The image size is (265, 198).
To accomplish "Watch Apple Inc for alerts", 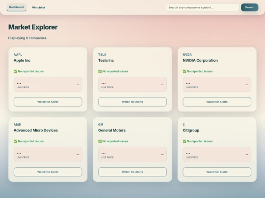I will pyautogui.click(x=48, y=102).
